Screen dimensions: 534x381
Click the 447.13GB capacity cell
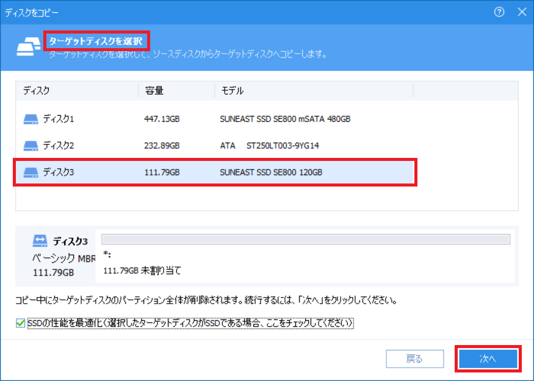click(162, 119)
